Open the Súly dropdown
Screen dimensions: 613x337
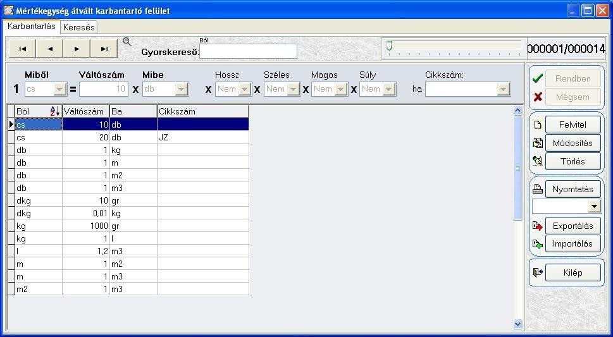coord(388,89)
